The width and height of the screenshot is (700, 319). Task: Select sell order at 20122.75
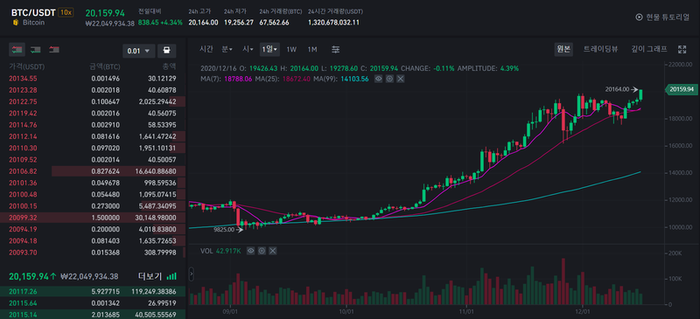[93, 101]
